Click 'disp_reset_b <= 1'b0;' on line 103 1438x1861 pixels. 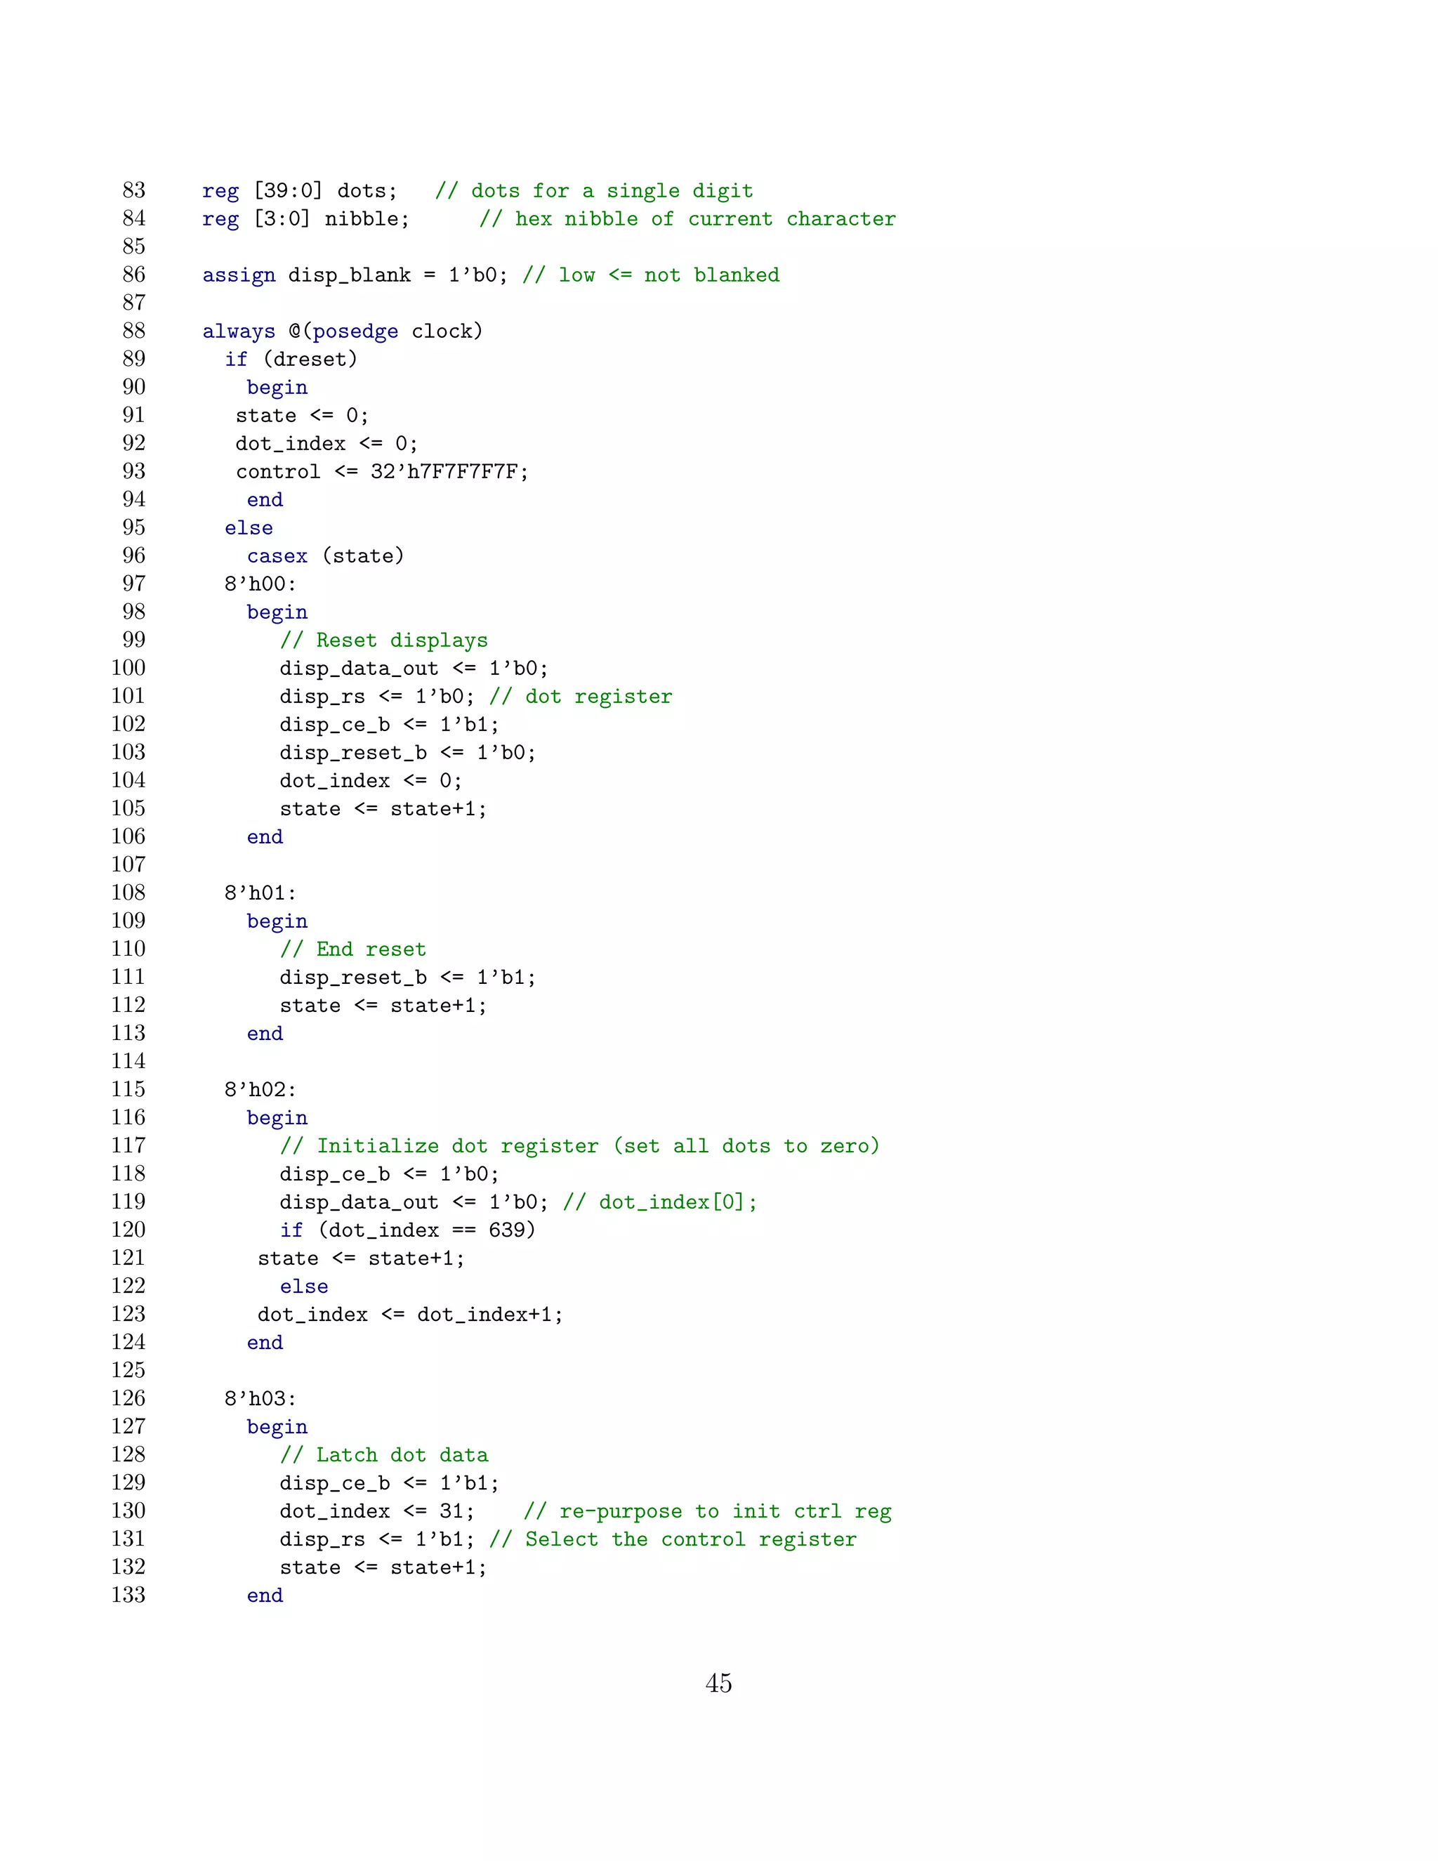(408, 754)
